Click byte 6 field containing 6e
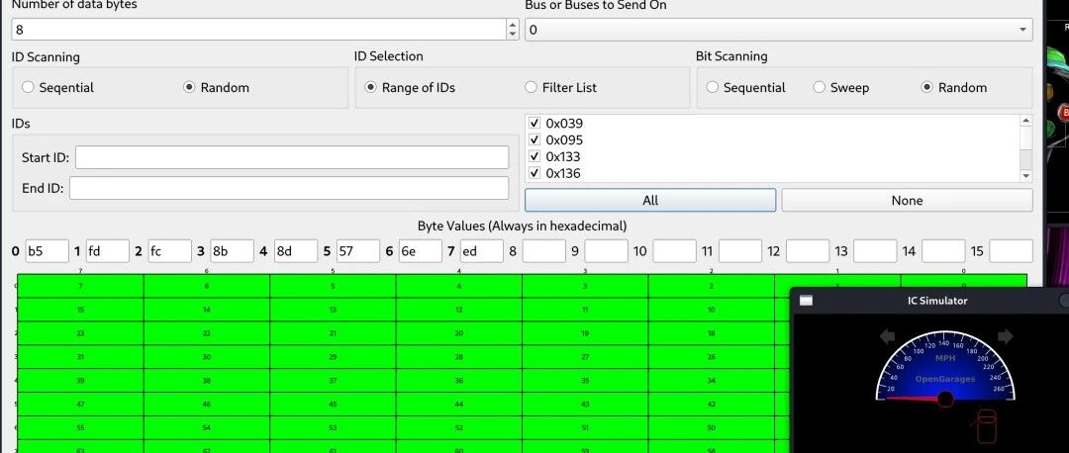The image size is (1069, 453). point(420,251)
